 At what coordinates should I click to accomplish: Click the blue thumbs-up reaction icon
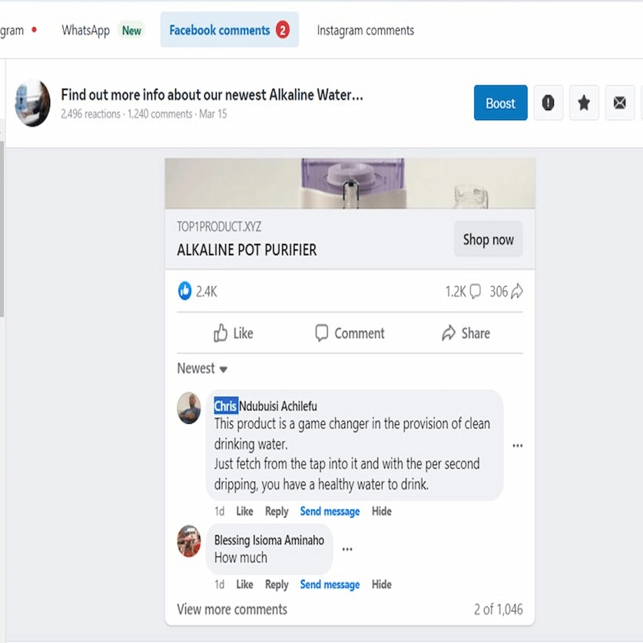coord(185,291)
